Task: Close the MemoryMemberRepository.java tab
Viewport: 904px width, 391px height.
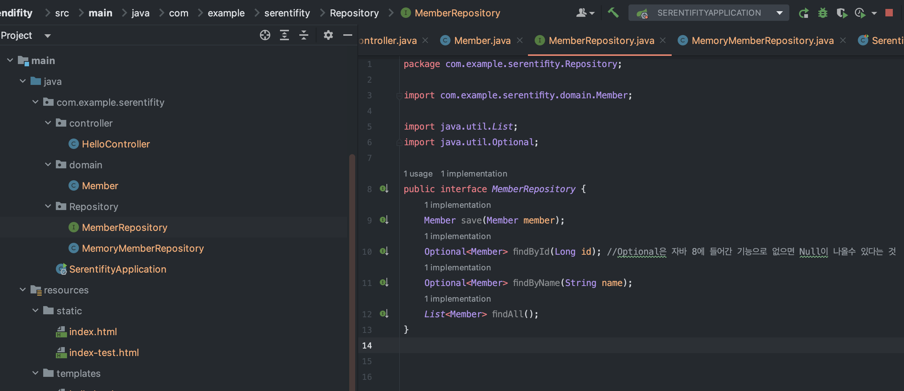Action: (x=843, y=40)
